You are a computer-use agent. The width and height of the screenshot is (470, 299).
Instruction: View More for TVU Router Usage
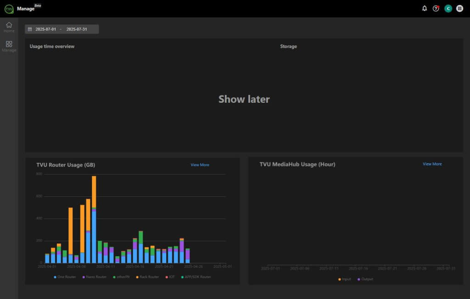click(x=200, y=165)
